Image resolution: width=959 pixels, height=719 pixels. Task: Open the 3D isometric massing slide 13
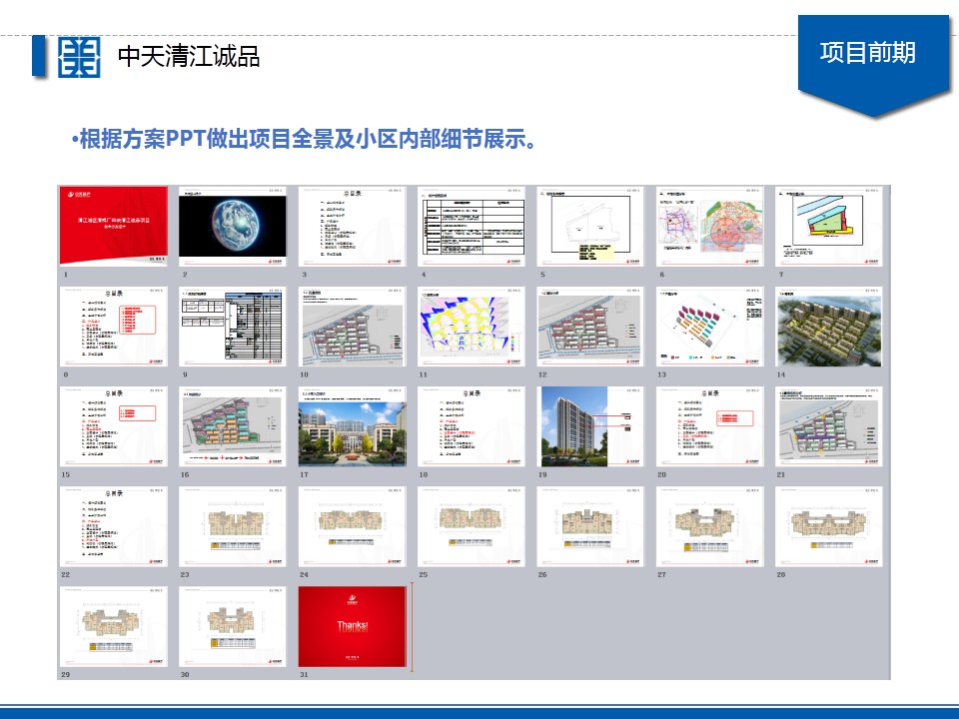pyautogui.click(x=710, y=327)
